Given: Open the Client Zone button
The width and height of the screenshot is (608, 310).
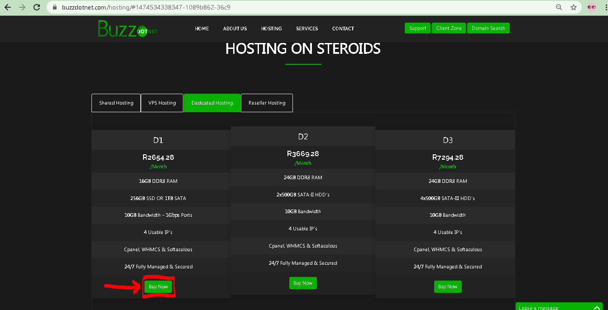Looking at the screenshot, I should 449,28.
